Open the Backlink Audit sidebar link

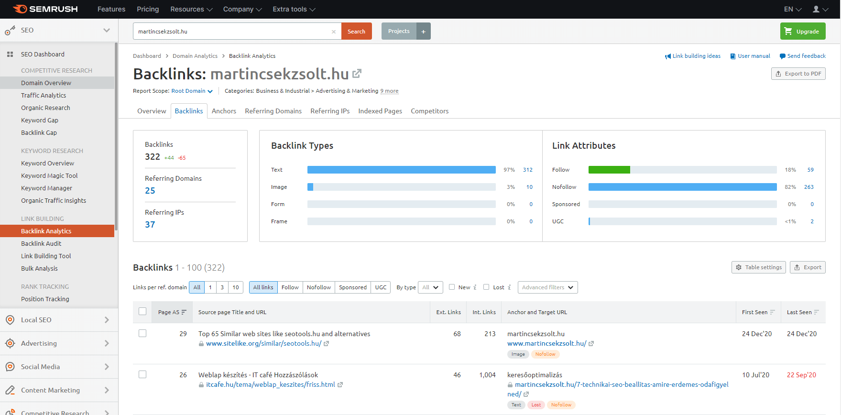point(41,243)
